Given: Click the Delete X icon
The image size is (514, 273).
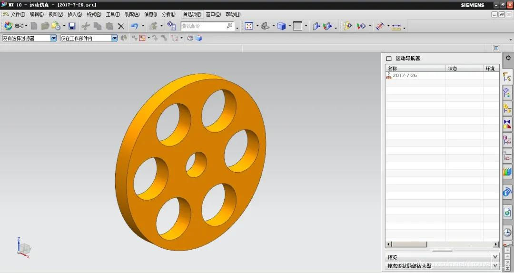Looking at the screenshot, I should 121,26.
